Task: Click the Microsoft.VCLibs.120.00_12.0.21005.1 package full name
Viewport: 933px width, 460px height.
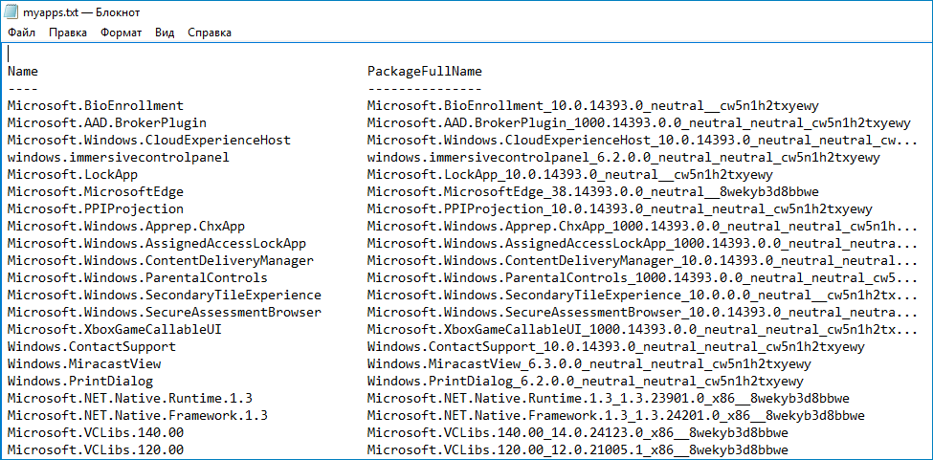Action: tap(578, 449)
